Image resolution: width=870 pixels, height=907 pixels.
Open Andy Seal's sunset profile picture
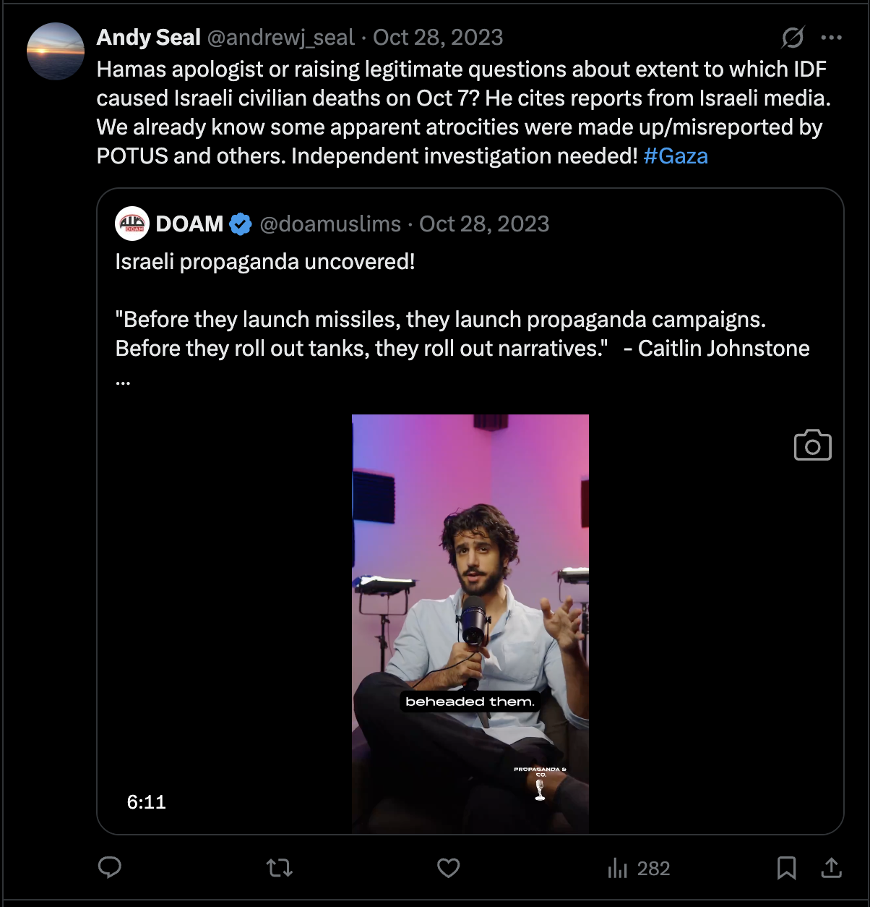tap(56, 51)
